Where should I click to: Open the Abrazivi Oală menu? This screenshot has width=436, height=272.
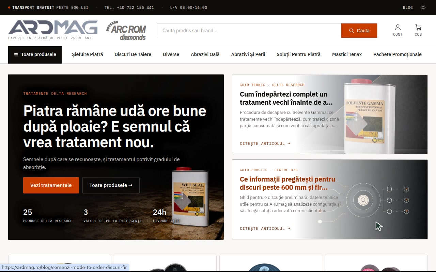pyautogui.click(x=205, y=54)
